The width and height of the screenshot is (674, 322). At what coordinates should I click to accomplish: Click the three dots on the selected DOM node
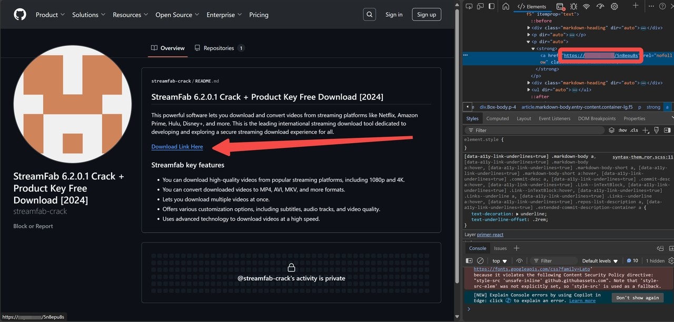[x=465, y=55]
